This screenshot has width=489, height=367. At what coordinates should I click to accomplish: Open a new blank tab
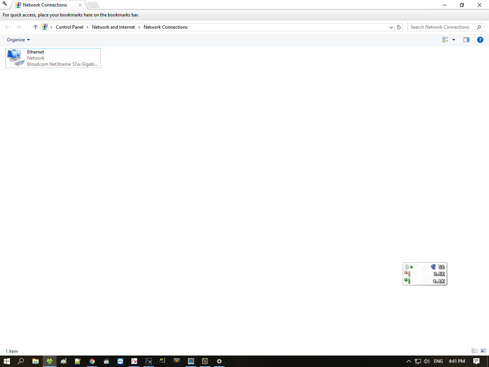tap(93, 5)
